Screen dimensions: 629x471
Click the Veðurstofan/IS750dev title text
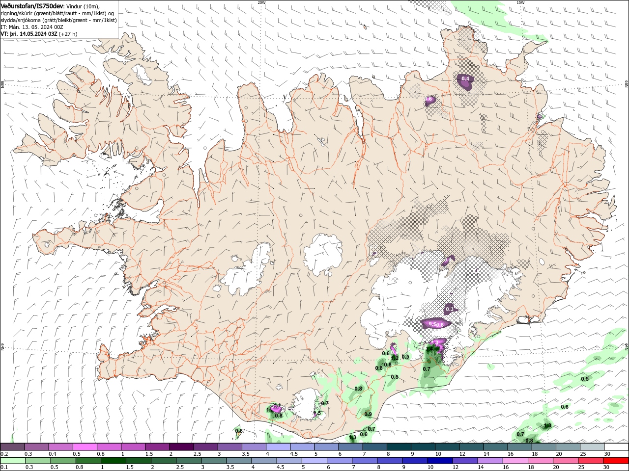click(x=32, y=5)
